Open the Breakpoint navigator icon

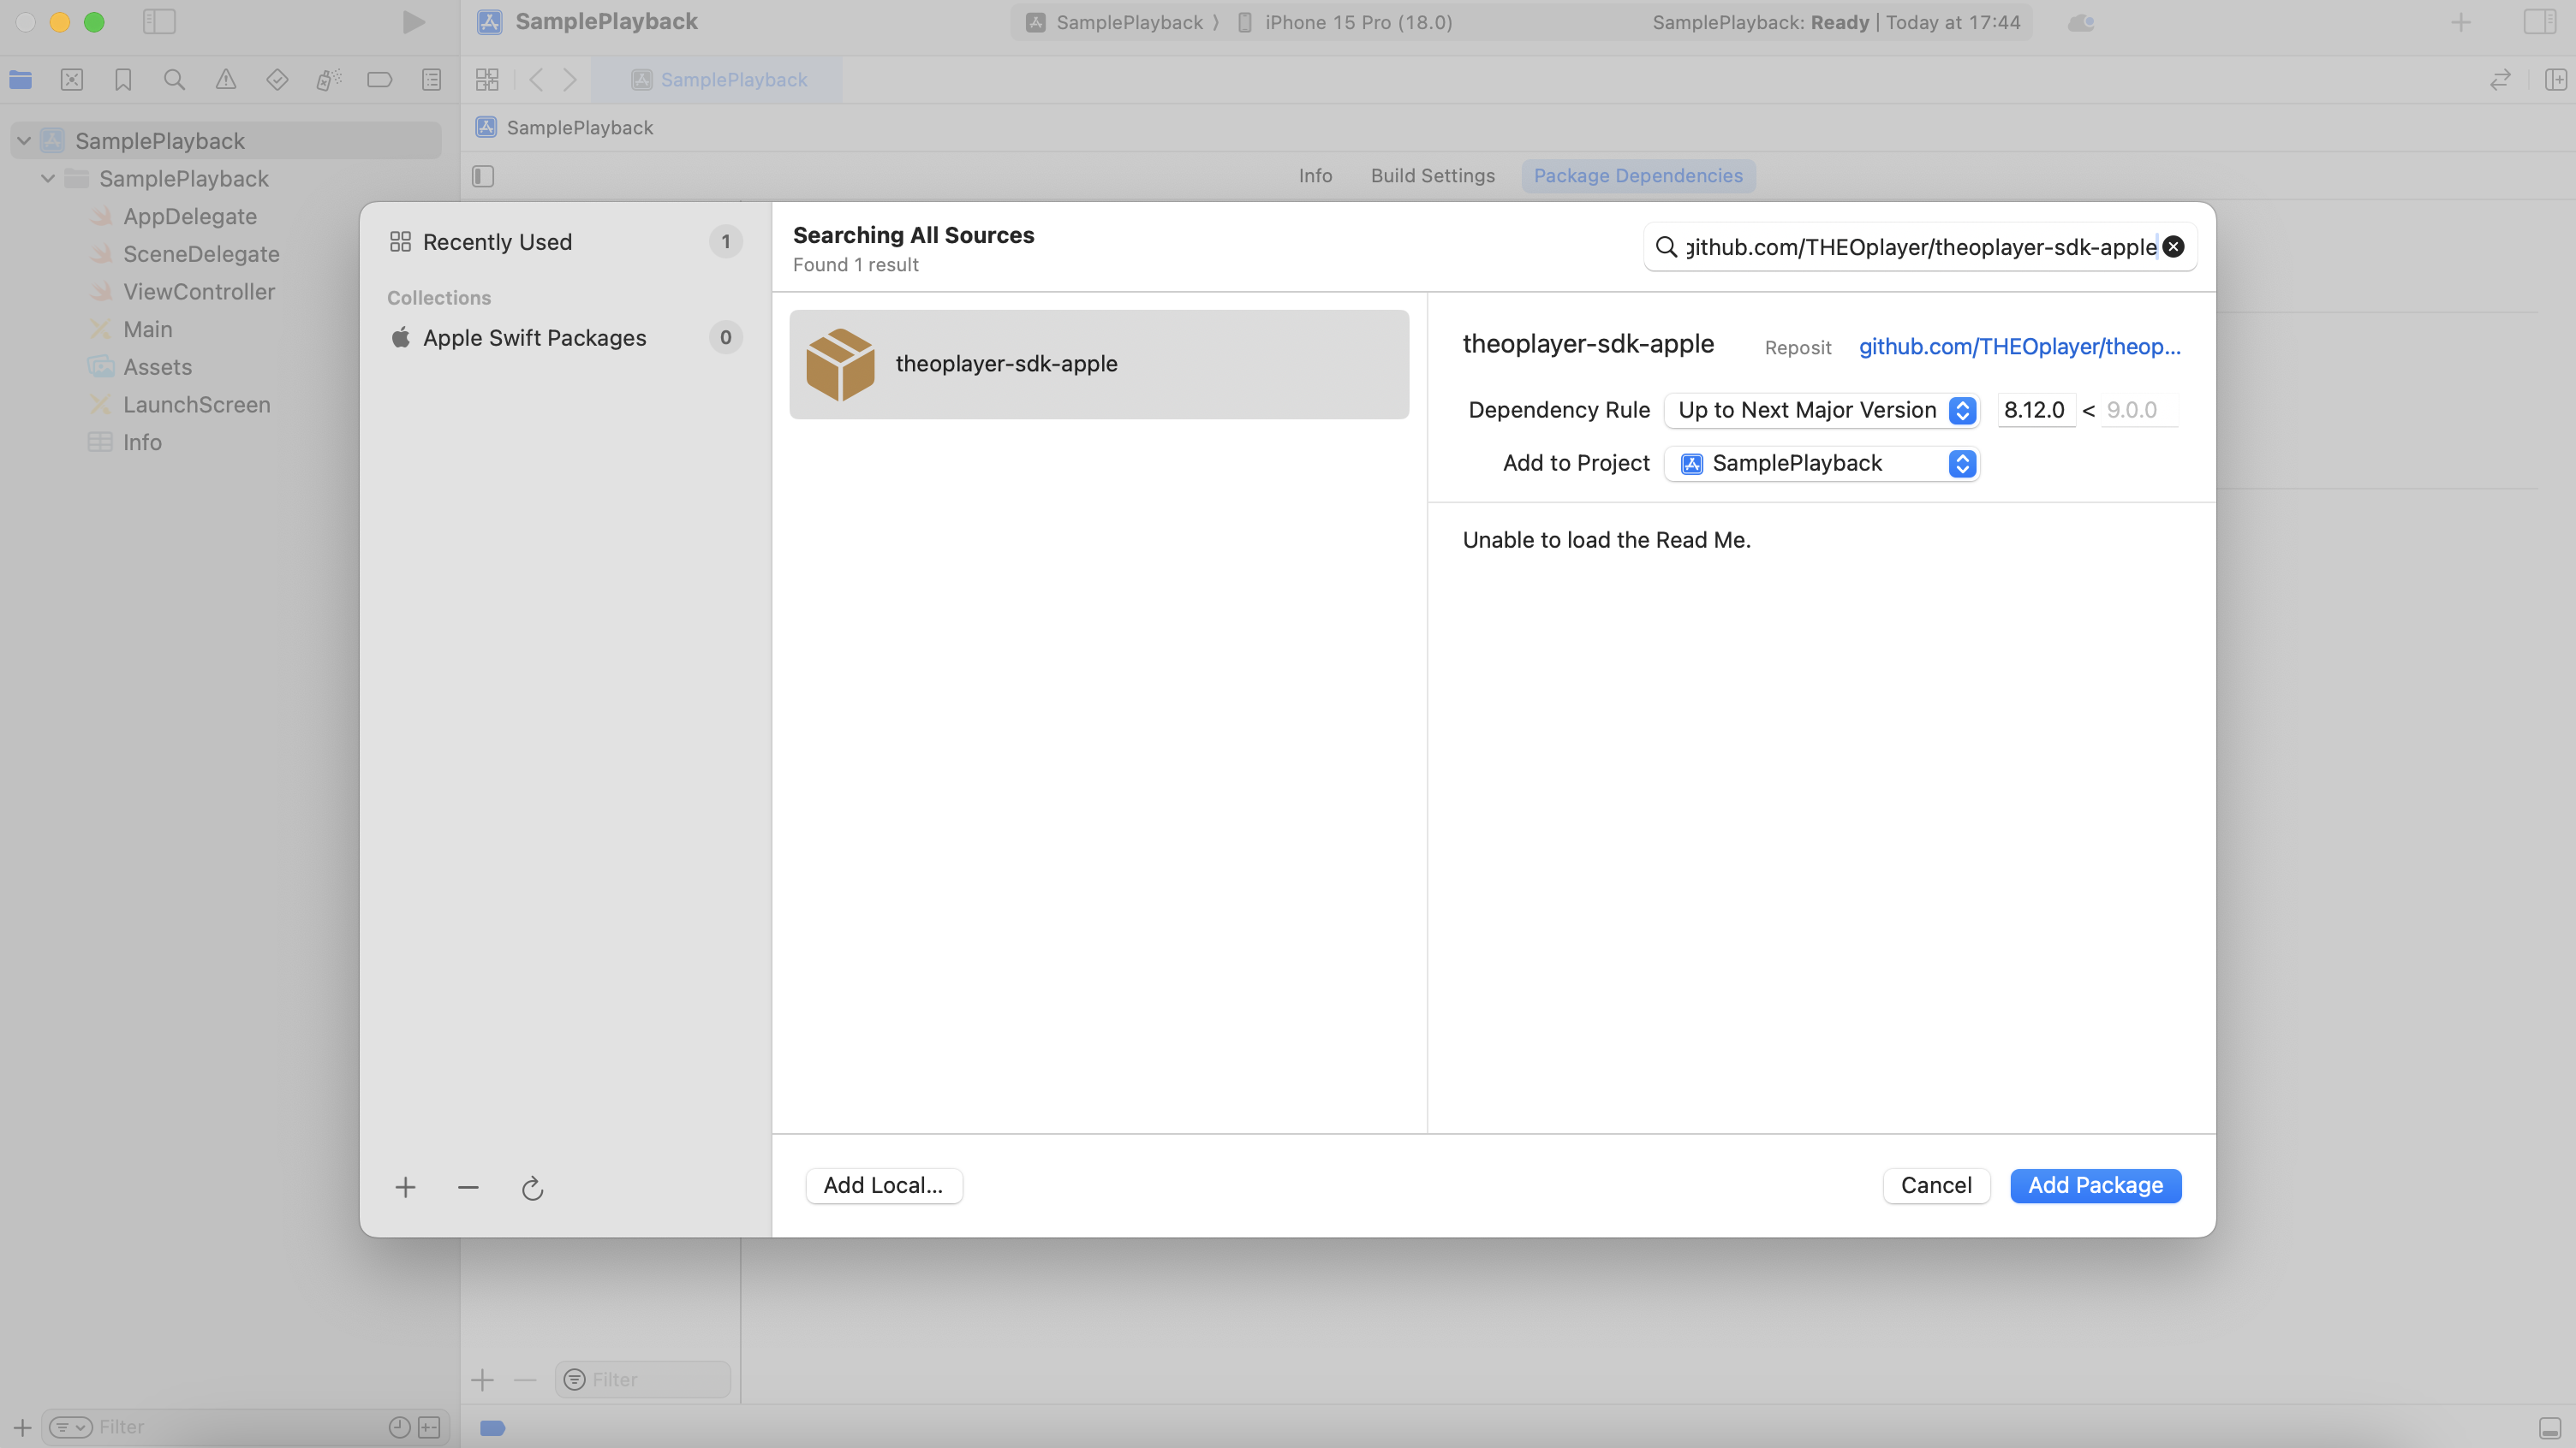pos(379,80)
